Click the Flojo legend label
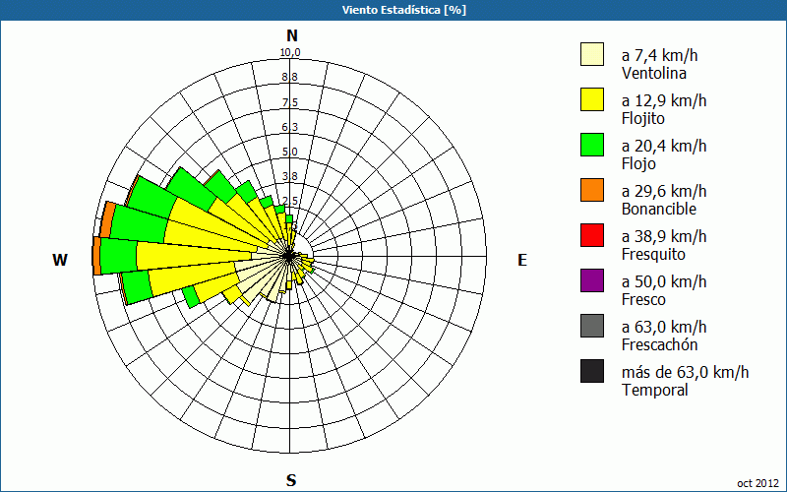The image size is (787, 492). 638,163
